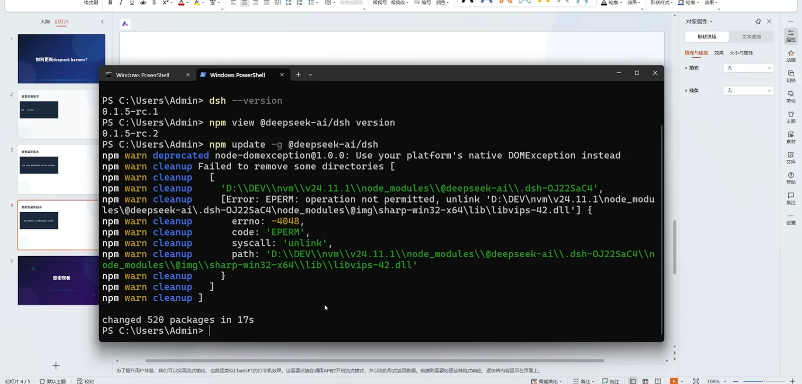The width and height of the screenshot is (802, 384).
Task: Start slideshow from the status bar play icon
Action: coord(674,381)
